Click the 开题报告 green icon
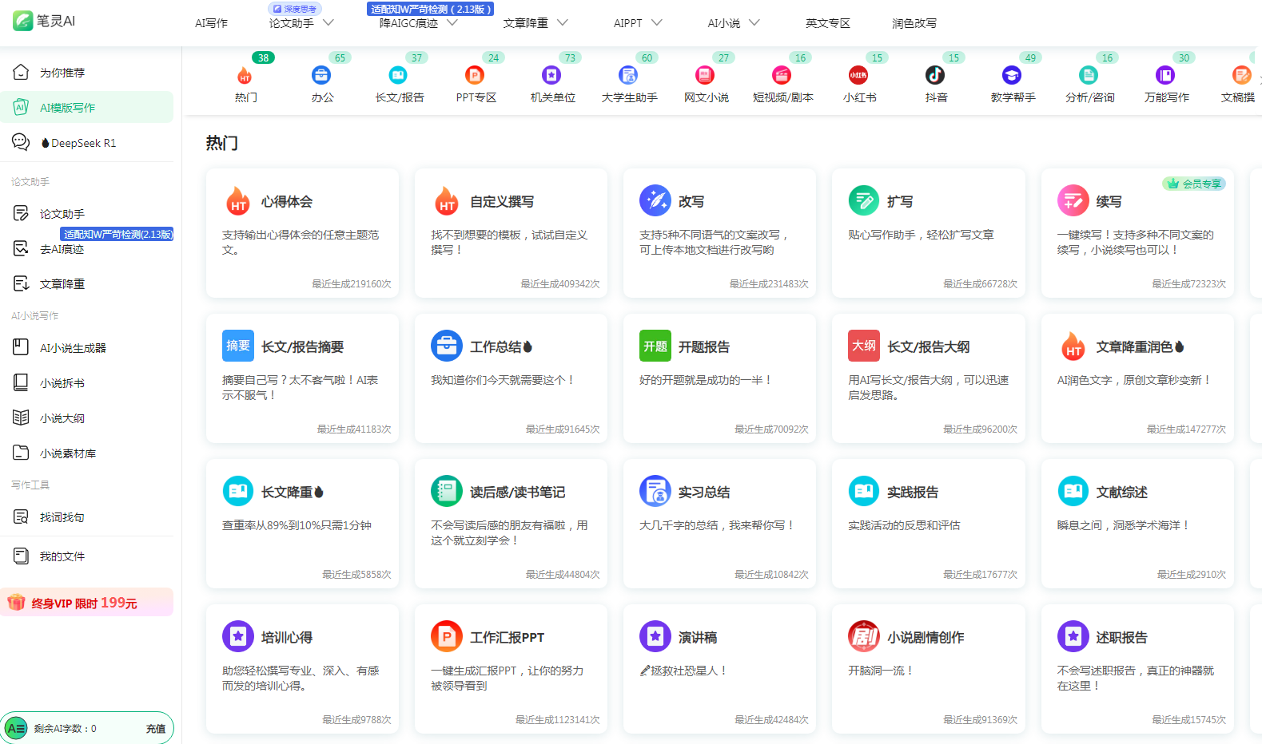 pos(655,346)
